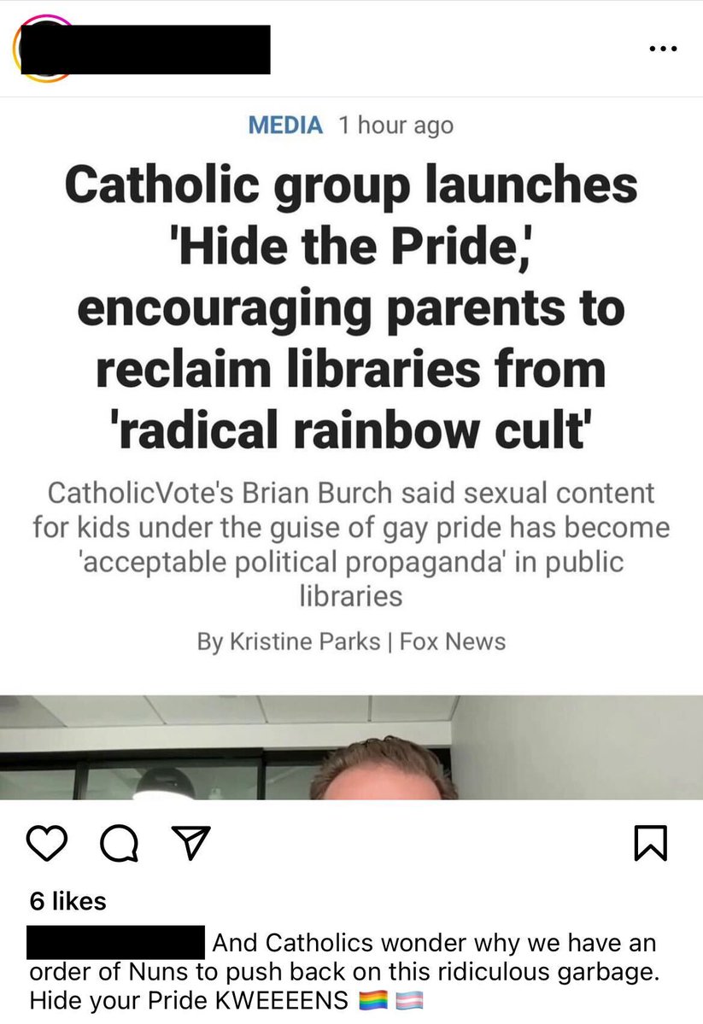Screen dimensions: 703x1024
Task: Tap the article photo showing the person's hair
Action: point(352,747)
